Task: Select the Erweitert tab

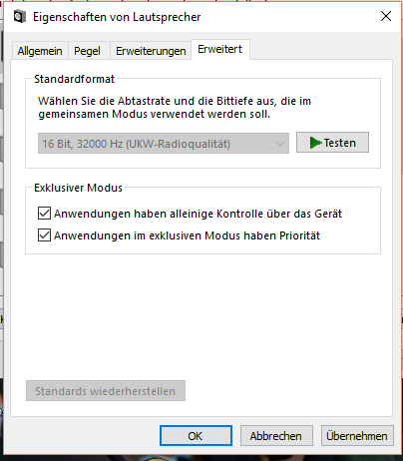Action: [220, 49]
